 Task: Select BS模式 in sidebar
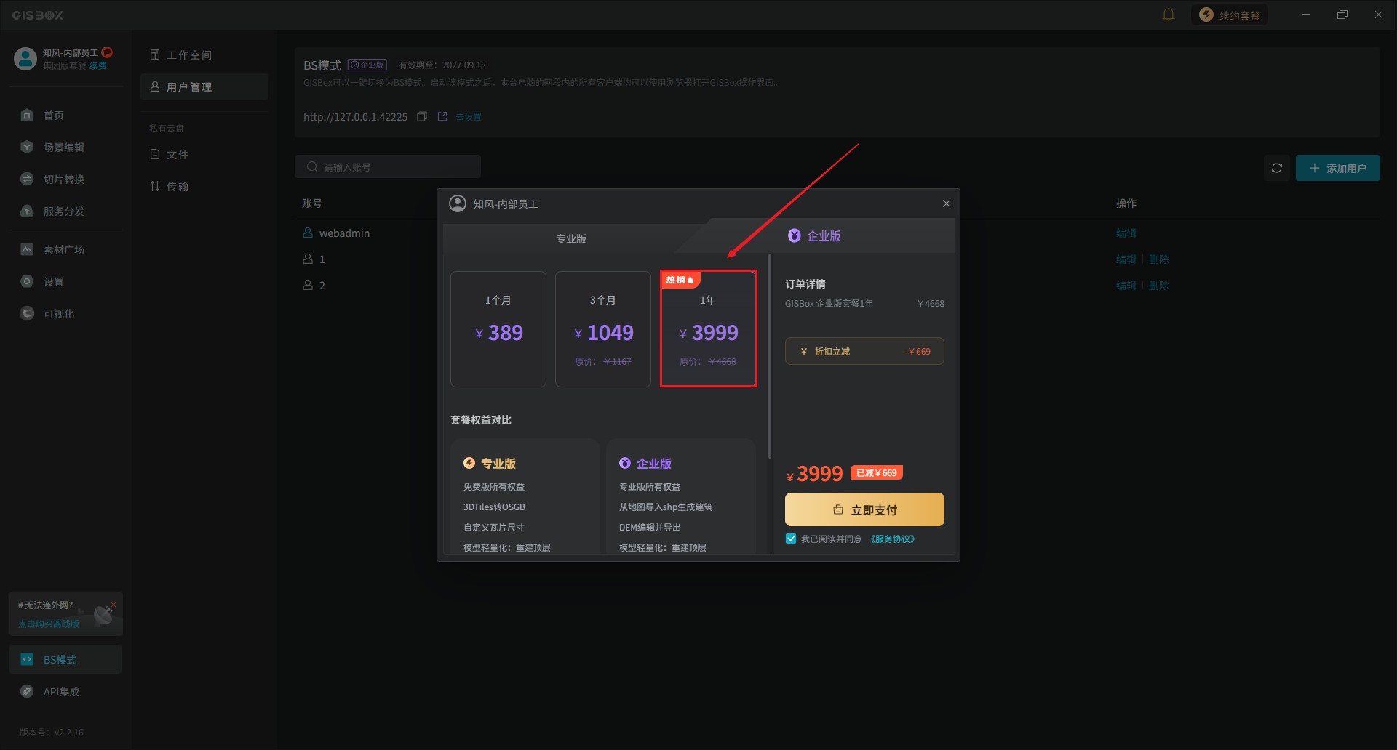[x=66, y=660]
